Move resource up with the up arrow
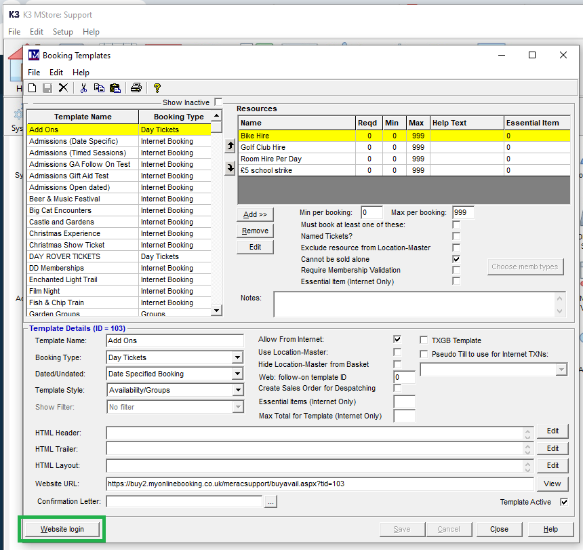Viewport: 583px width, 550px height. point(230,146)
